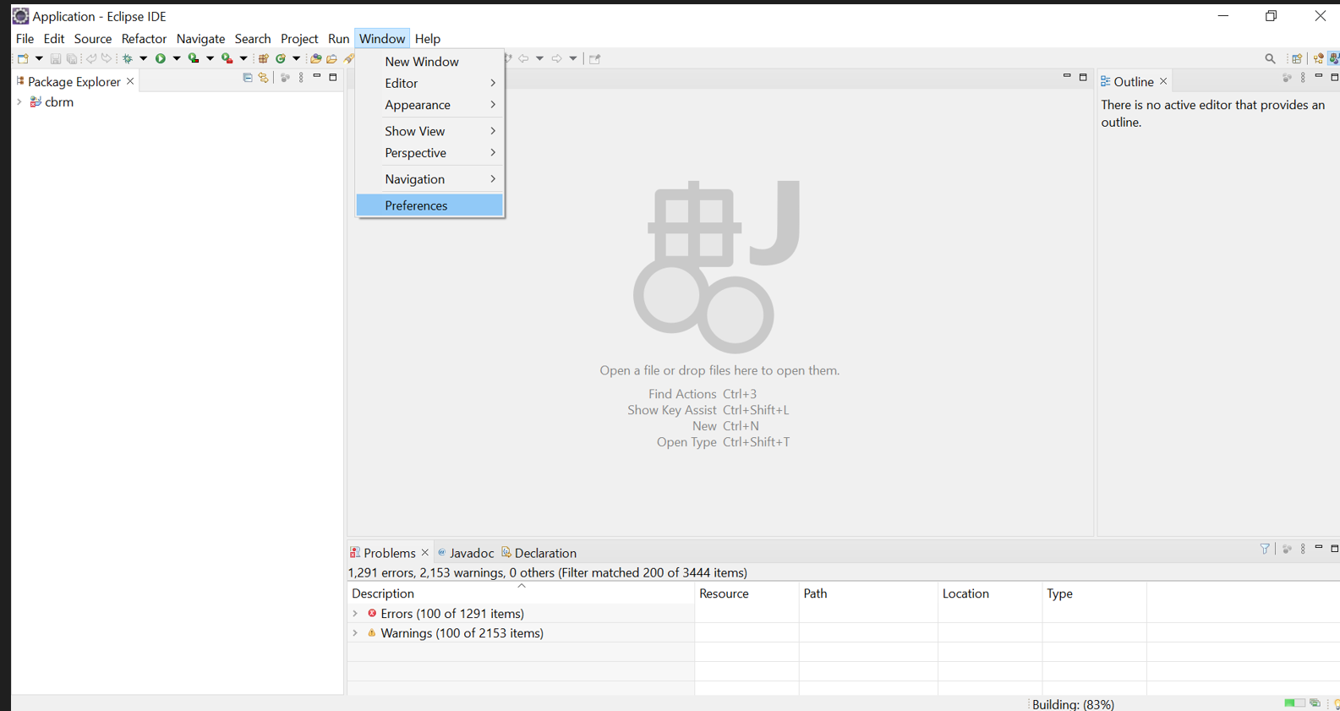Expand the Errors (100 of 1291 items) group
This screenshot has width=1340, height=711.
click(356, 614)
